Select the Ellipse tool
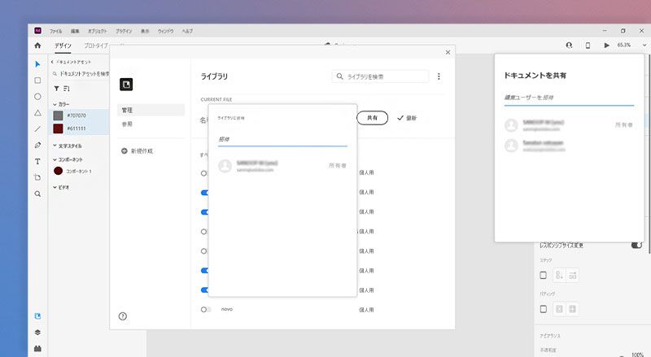The image size is (651, 357). pos(37,96)
